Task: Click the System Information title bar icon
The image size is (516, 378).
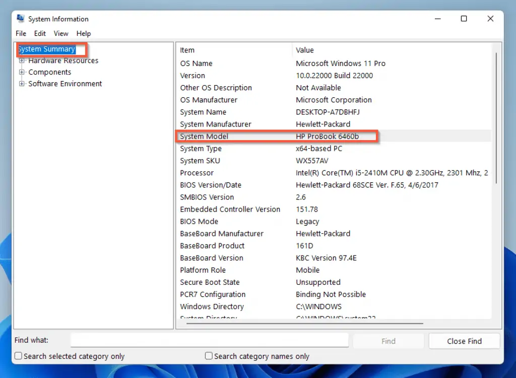Action: pos(20,19)
